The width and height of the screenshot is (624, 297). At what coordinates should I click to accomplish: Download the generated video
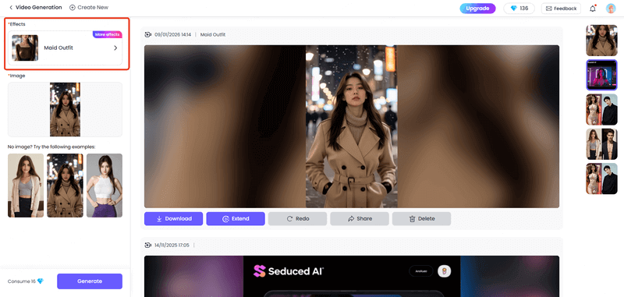point(173,219)
